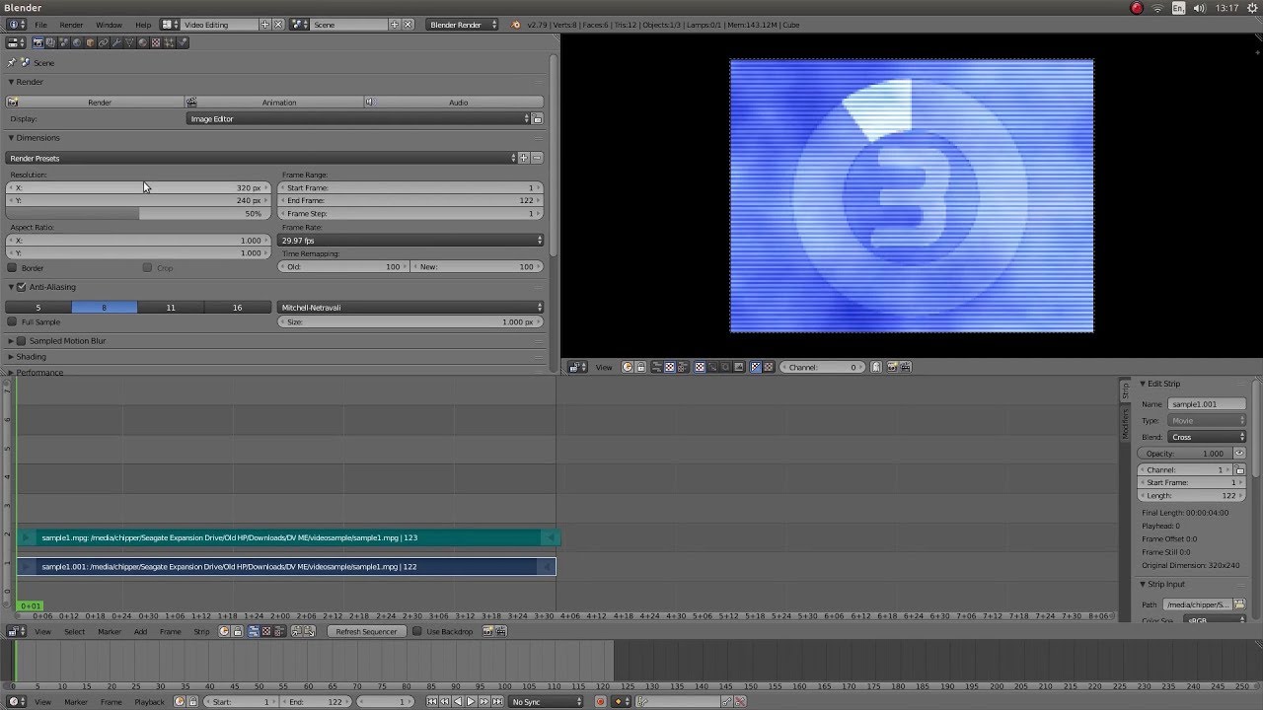Expand the Shading panel
This screenshot has height=710, width=1263.
(x=31, y=357)
